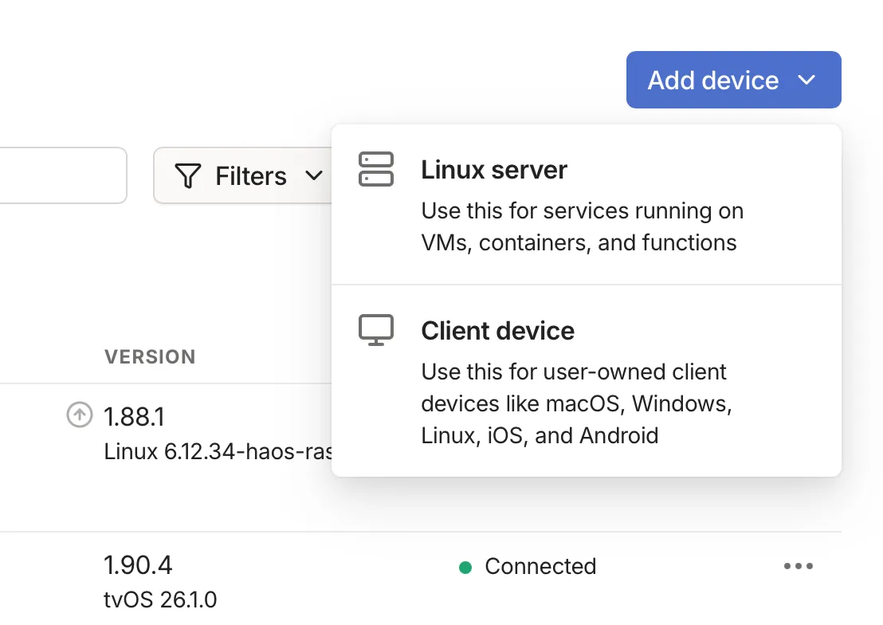The image size is (883, 625).
Task: Click the Add device button
Action: pyautogui.click(x=712, y=80)
